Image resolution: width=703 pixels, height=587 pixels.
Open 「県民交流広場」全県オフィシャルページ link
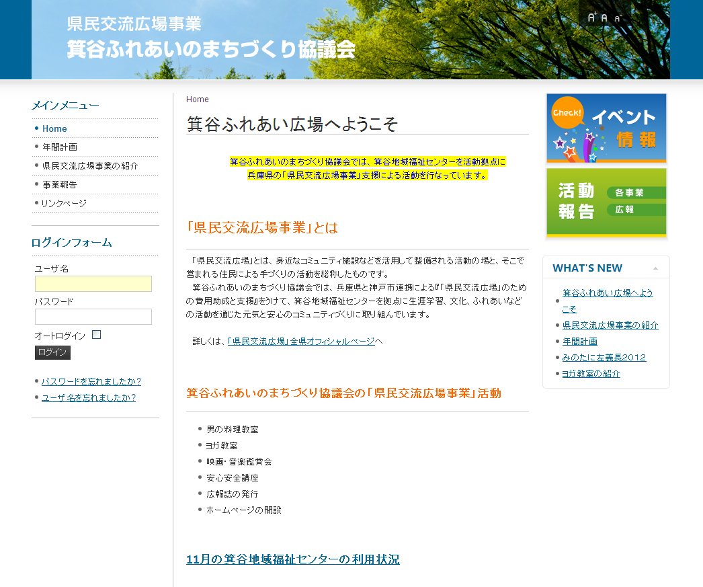(300, 341)
